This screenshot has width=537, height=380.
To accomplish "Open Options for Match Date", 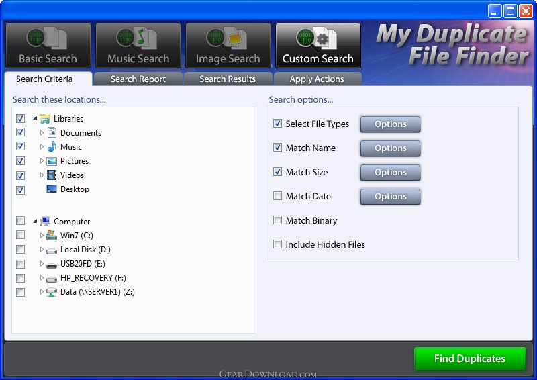I will tap(390, 196).
